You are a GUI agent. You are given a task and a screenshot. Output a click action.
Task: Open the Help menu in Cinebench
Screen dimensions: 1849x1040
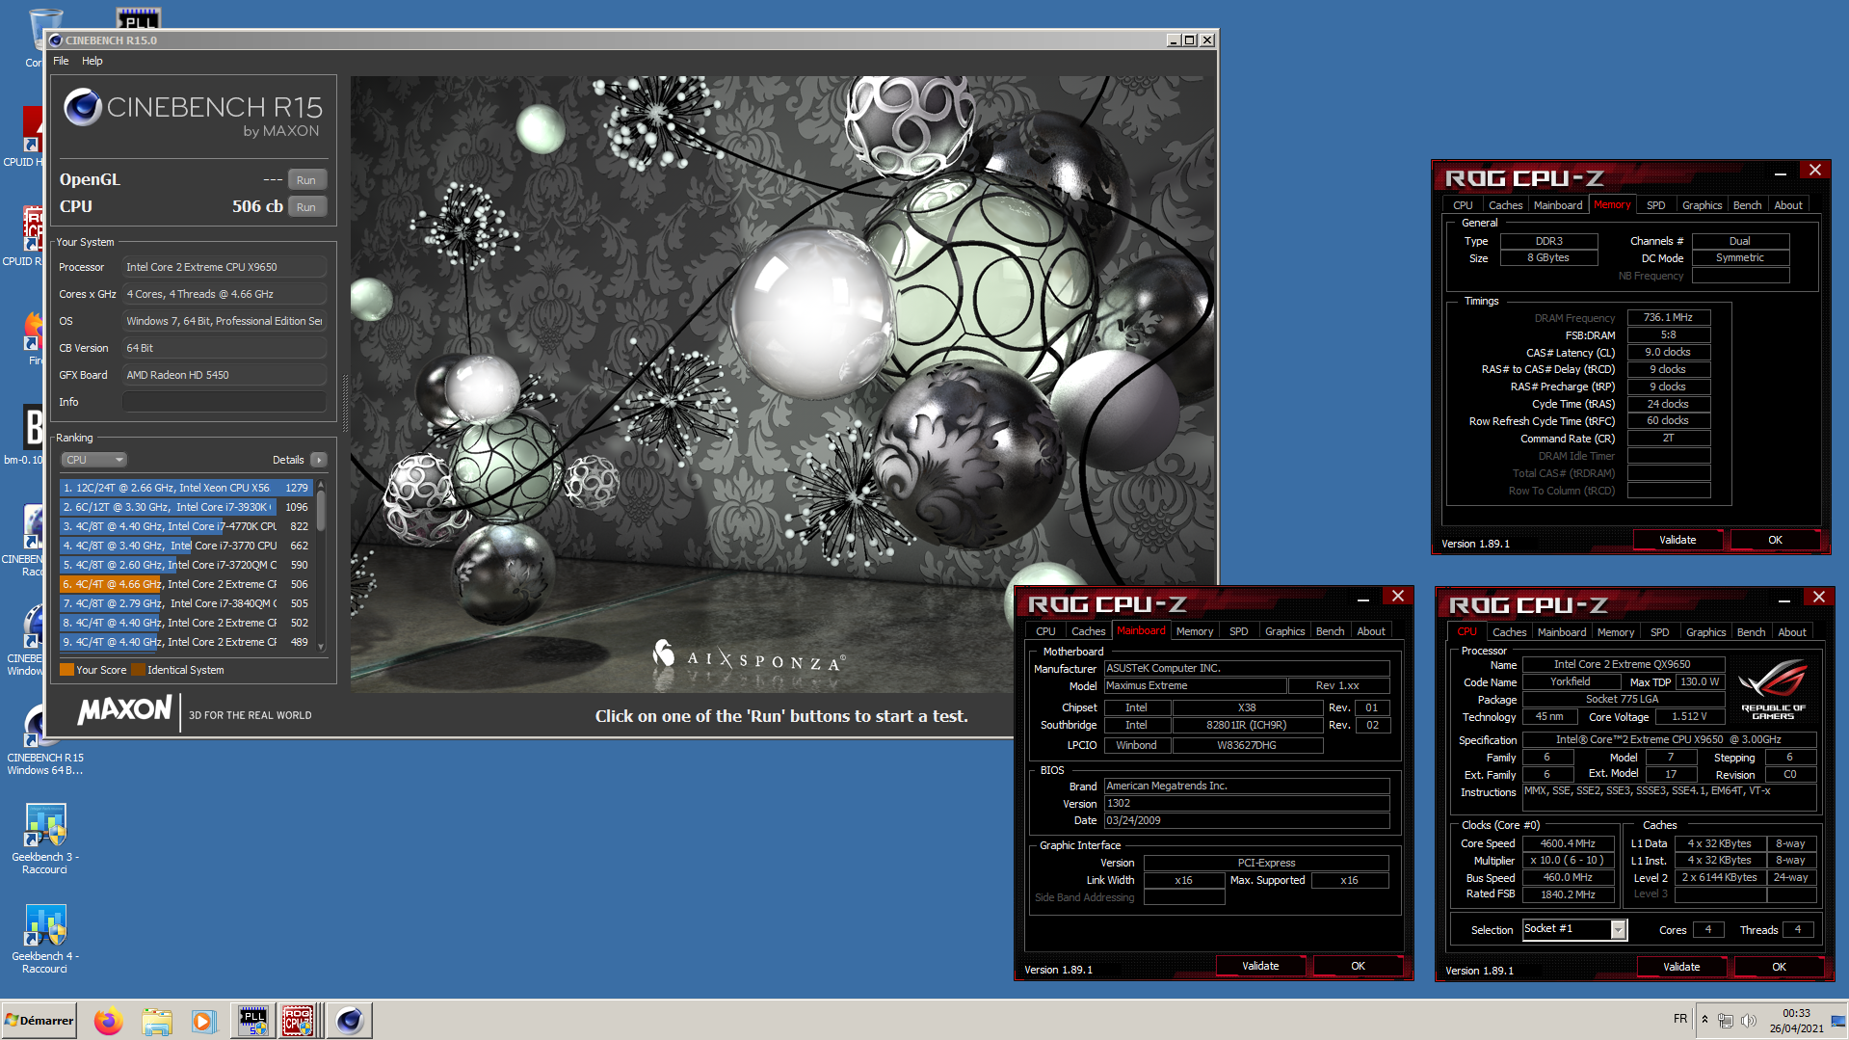pyautogui.click(x=92, y=61)
